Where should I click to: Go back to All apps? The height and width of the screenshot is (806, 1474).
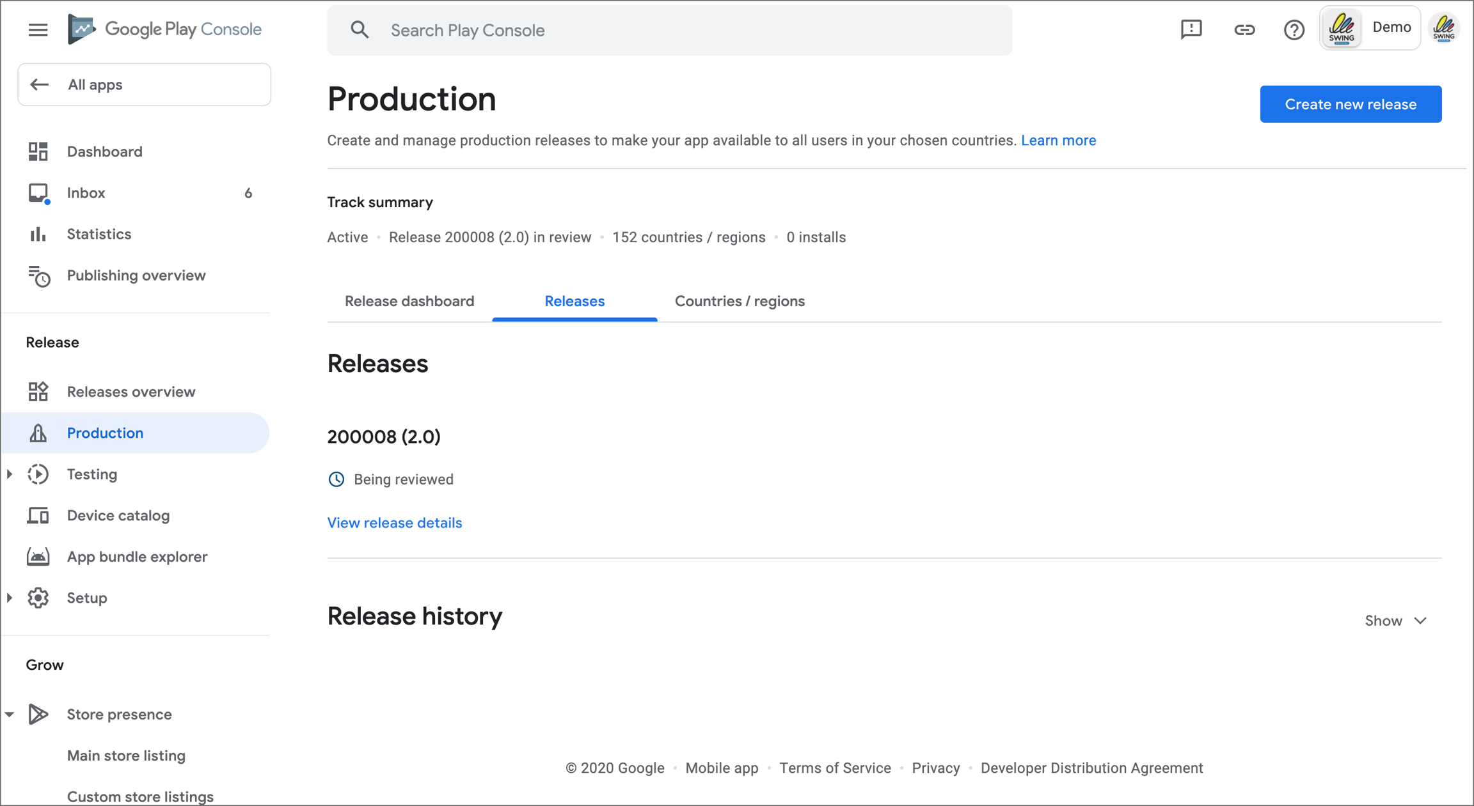(144, 84)
